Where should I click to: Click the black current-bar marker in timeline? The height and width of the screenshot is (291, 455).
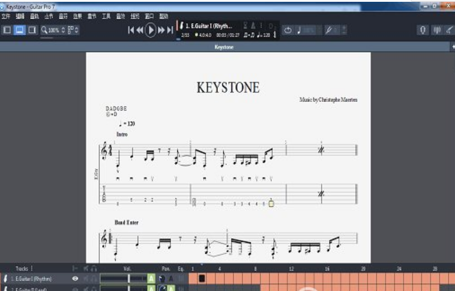[202, 278]
